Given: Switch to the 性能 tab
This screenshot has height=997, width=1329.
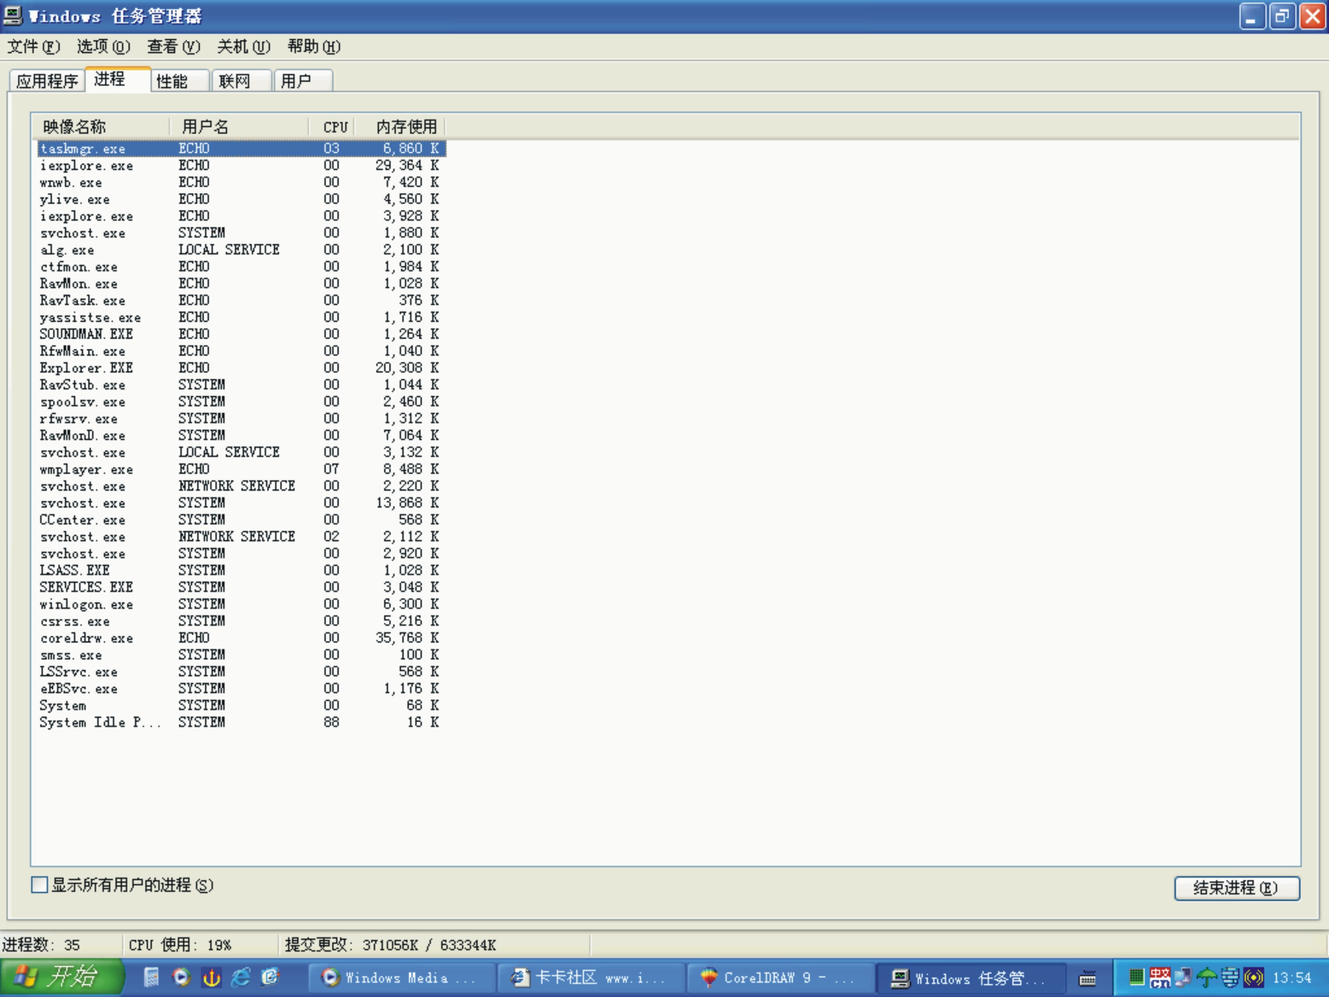Looking at the screenshot, I should coord(179,80).
